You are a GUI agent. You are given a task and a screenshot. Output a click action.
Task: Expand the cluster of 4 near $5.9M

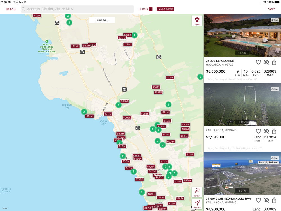[119, 105]
